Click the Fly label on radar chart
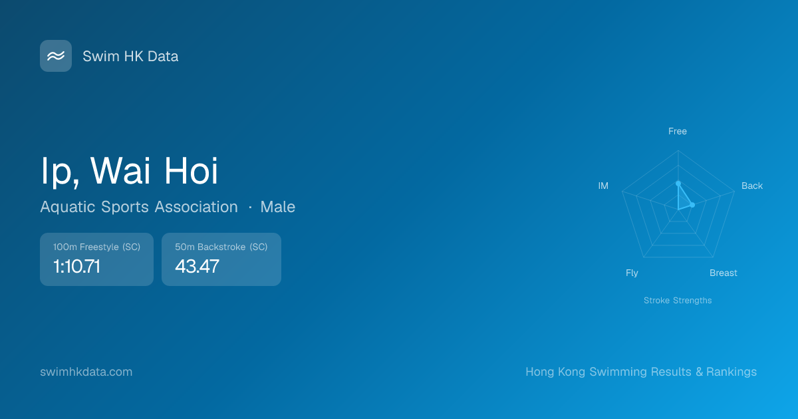 [x=632, y=273]
